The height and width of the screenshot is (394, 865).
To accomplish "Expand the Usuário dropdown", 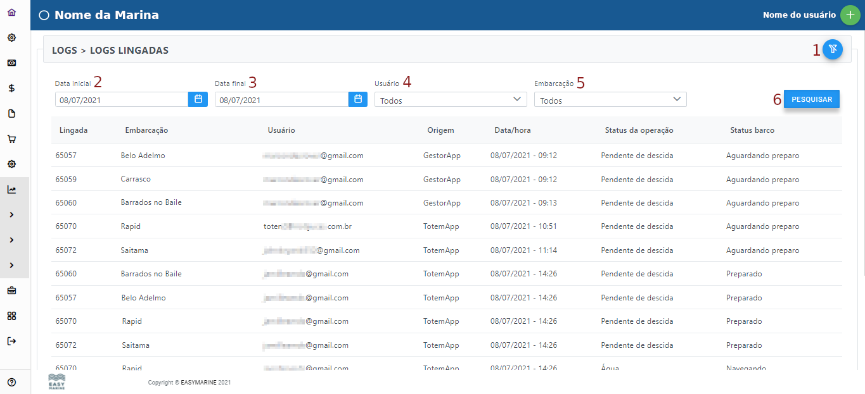I will pos(451,100).
